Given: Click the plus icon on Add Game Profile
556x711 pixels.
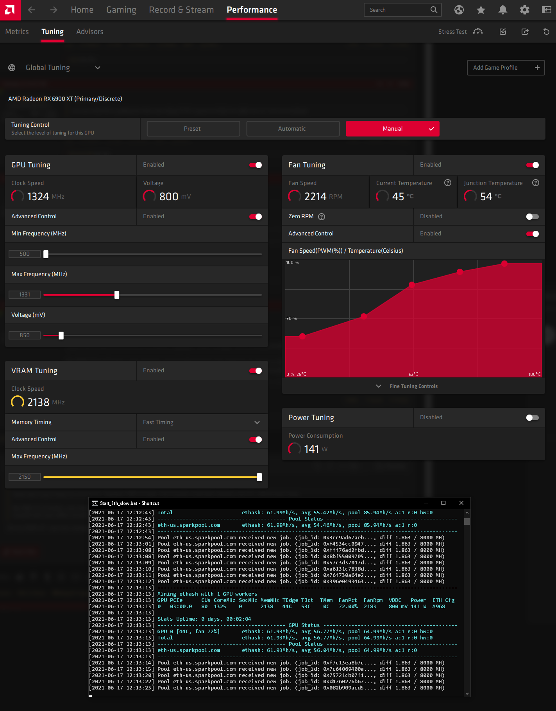Looking at the screenshot, I should (537, 68).
